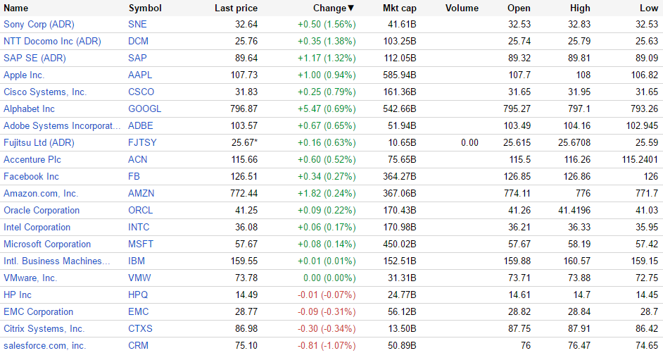Open the salesforce.com, inc. link

[x=44, y=345]
